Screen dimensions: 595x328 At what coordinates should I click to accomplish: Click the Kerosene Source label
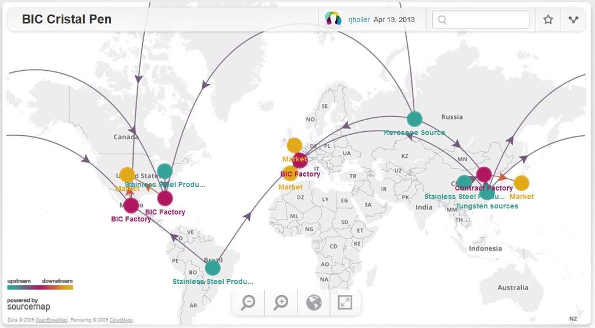(x=414, y=132)
